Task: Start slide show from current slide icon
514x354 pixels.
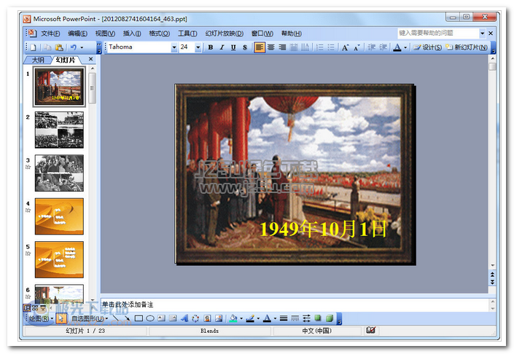Action: click(42, 308)
